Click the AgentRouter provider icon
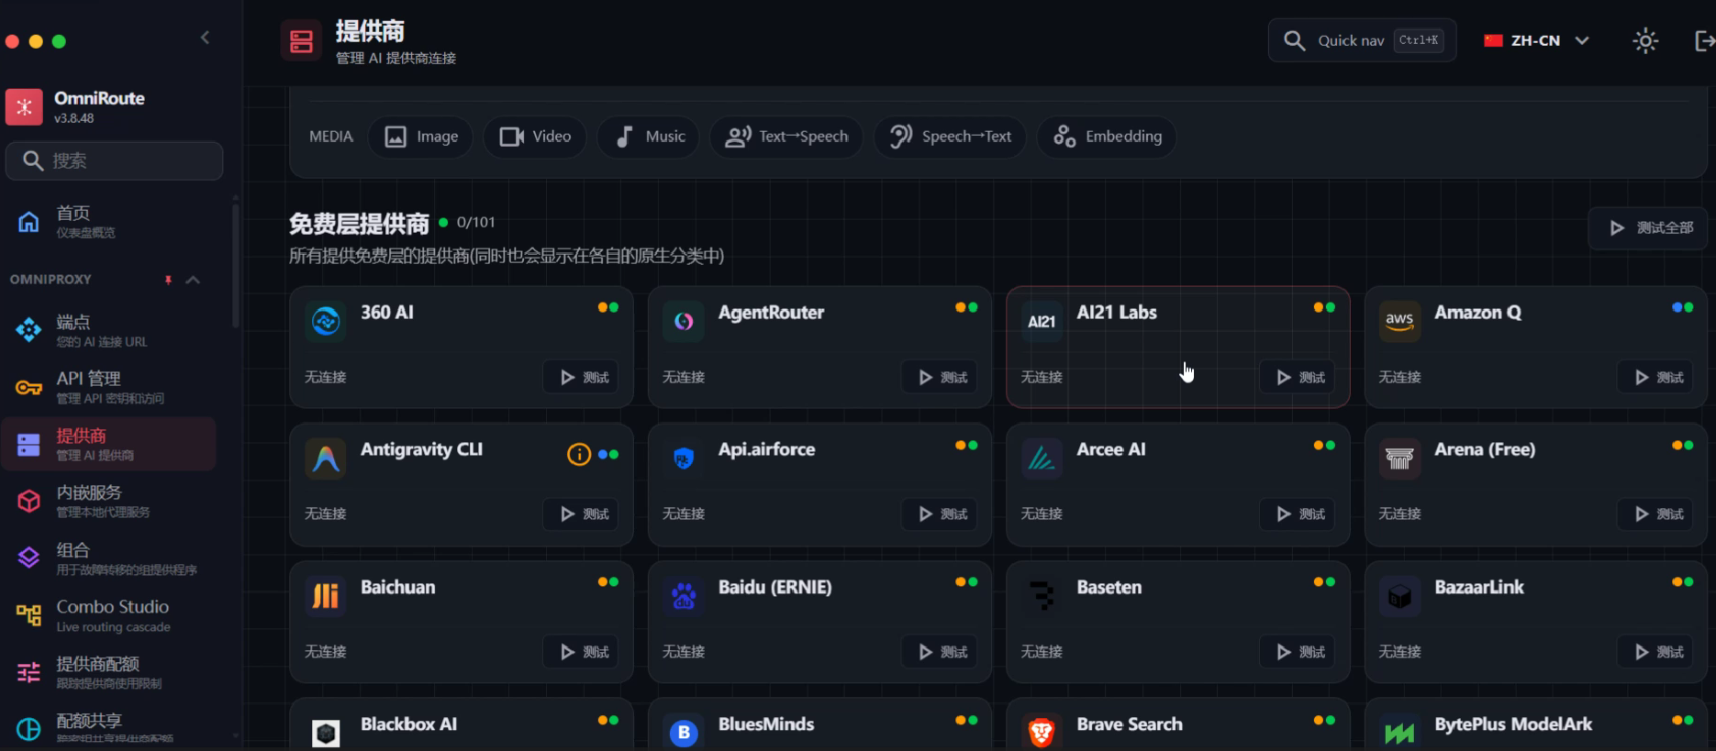This screenshot has width=1716, height=751. pos(684,321)
